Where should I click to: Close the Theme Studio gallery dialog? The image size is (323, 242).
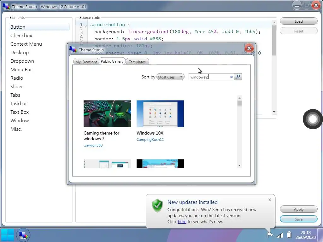tap(249, 48)
